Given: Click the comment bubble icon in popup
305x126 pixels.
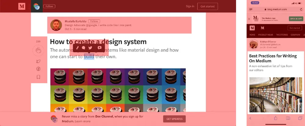Looking at the screenshot, I should (84, 48).
